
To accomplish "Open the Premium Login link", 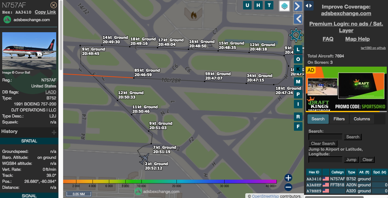I will coord(346,27).
